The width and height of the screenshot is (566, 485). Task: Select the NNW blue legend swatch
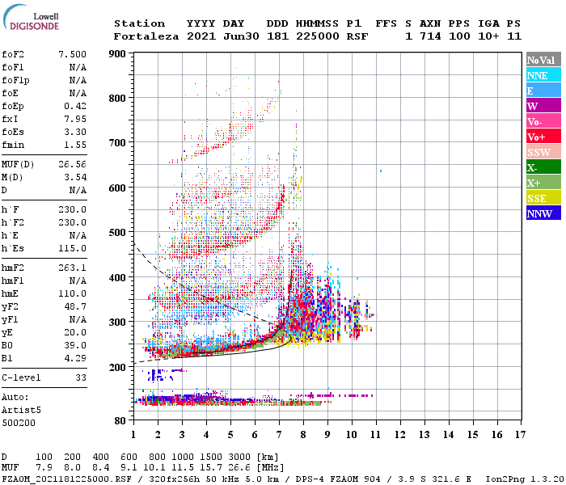543,213
